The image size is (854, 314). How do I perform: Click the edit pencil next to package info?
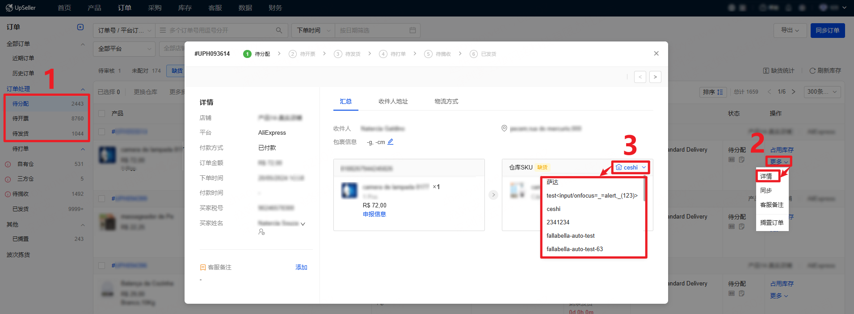[390, 142]
